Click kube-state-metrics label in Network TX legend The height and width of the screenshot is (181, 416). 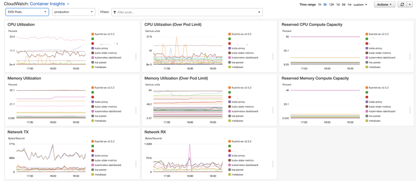point(105,161)
